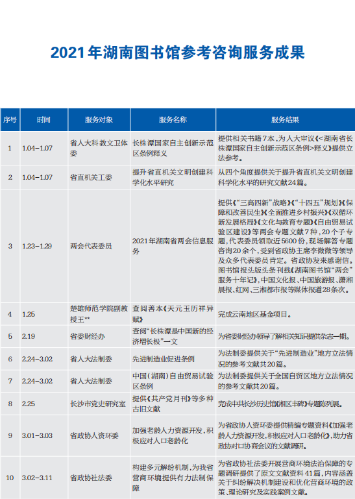Image resolution: width=355 pixels, height=499 pixels.
Task: Click the 省人大科教文卫体委 cell in row 1
Action: coord(99,148)
